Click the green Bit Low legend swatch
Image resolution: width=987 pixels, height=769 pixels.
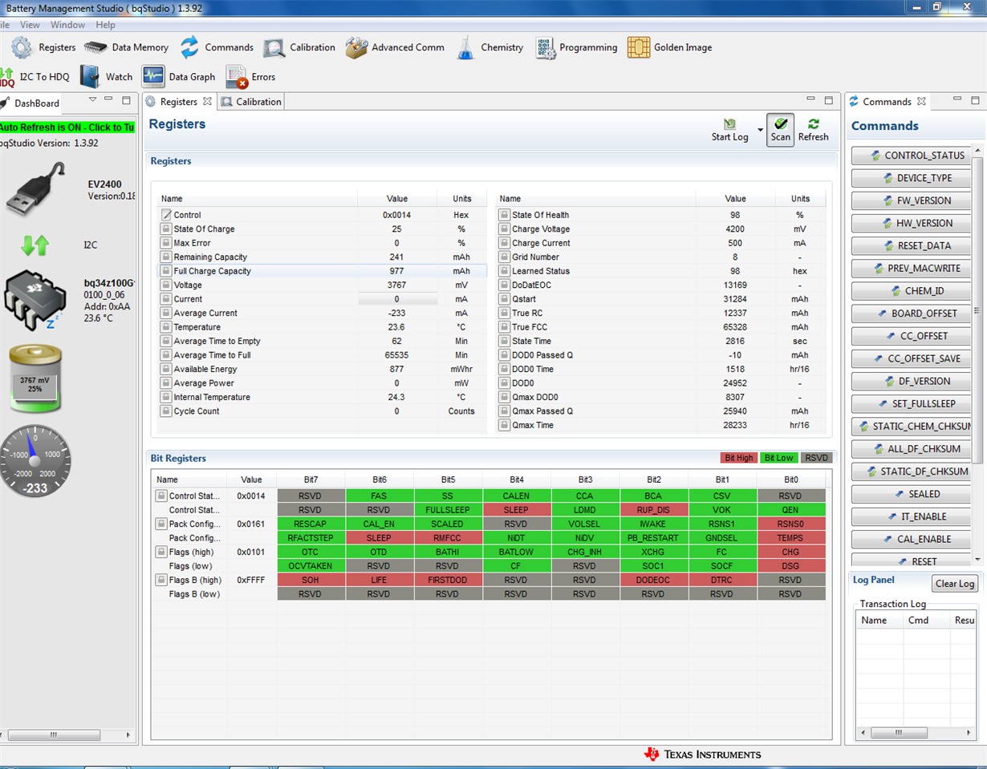point(778,458)
